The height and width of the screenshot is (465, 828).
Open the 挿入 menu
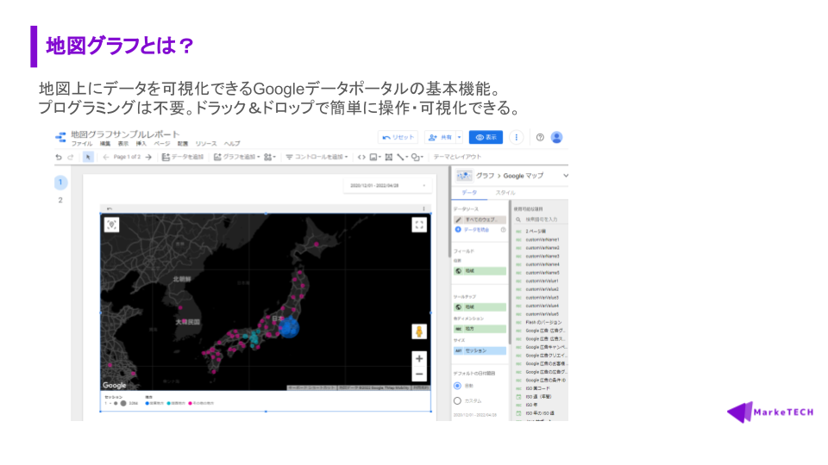click(141, 144)
